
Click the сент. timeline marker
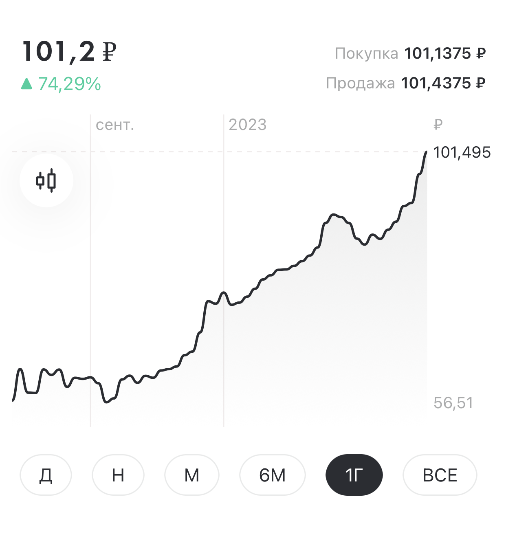115,125
